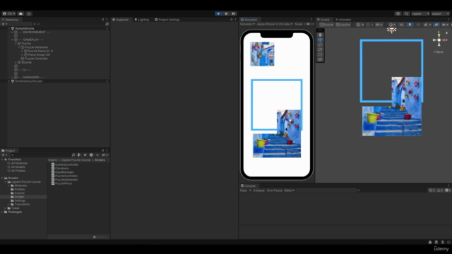Toggle Console Collapse option

pyautogui.click(x=258, y=190)
